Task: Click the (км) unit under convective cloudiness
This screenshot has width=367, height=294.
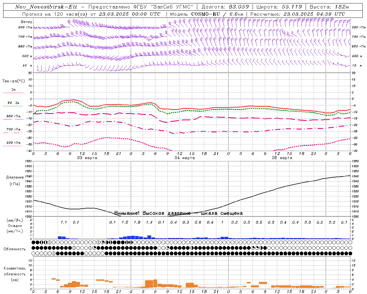Action: point(15,280)
